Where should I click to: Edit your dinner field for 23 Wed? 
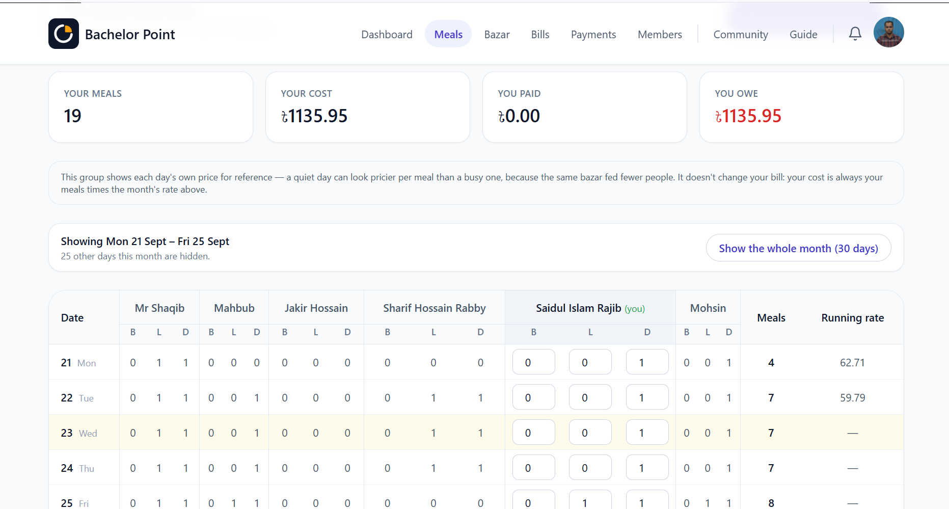[647, 433]
